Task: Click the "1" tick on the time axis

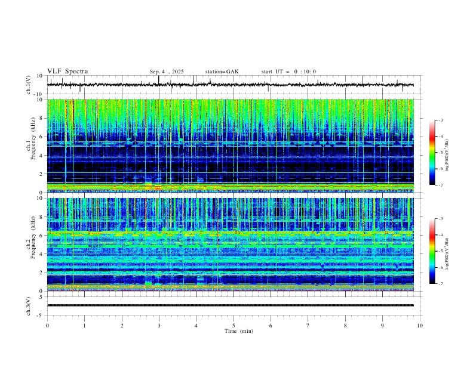Action: (x=85, y=326)
